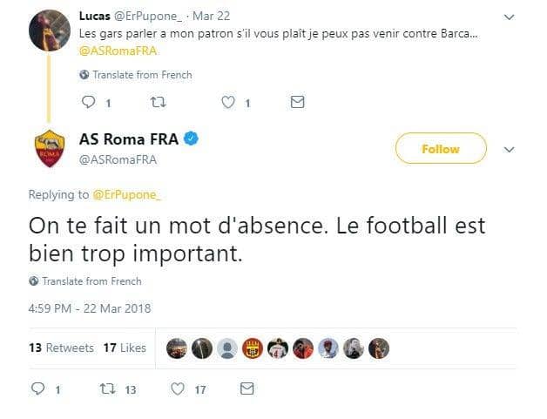This screenshot has height=419, width=547.
Task: Open AS Roma crest profile avatar
Action: [x=50, y=149]
